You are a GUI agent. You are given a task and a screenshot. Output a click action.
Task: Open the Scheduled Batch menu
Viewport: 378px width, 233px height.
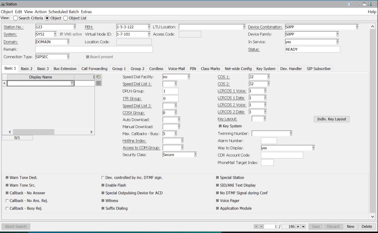(x=64, y=12)
